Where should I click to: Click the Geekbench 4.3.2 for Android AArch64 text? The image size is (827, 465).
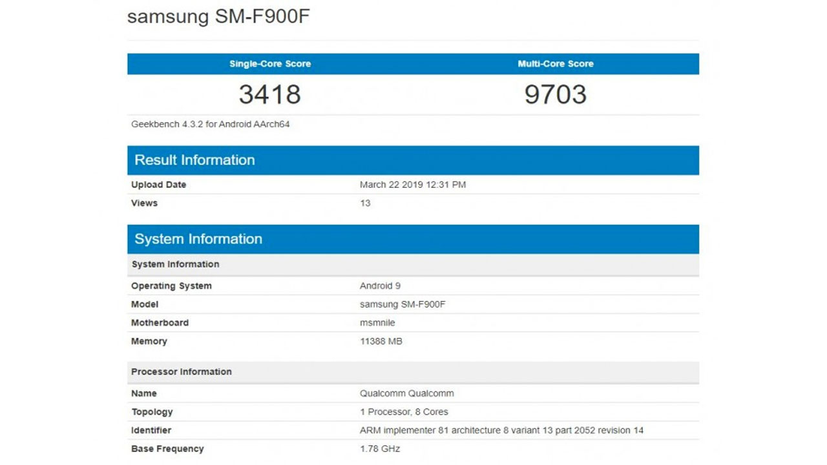click(211, 124)
